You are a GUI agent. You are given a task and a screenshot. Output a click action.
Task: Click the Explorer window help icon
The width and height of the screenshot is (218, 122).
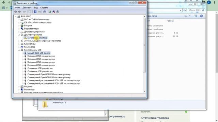[x=201, y=16]
